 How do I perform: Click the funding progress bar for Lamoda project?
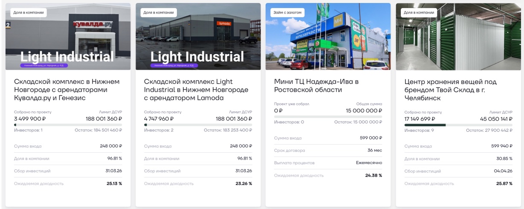point(198,125)
